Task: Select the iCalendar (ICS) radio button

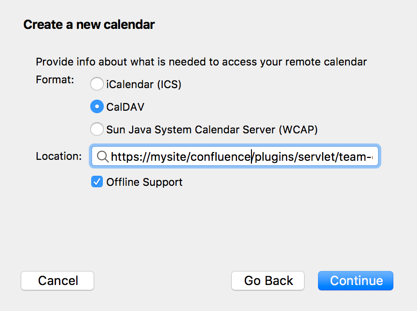Action: pyautogui.click(x=97, y=84)
